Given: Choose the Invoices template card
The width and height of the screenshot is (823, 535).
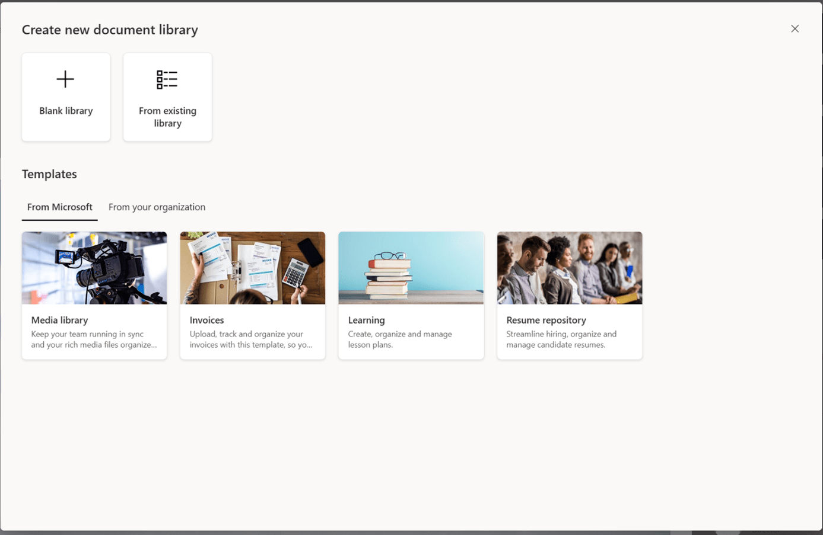Looking at the screenshot, I should pos(252,295).
